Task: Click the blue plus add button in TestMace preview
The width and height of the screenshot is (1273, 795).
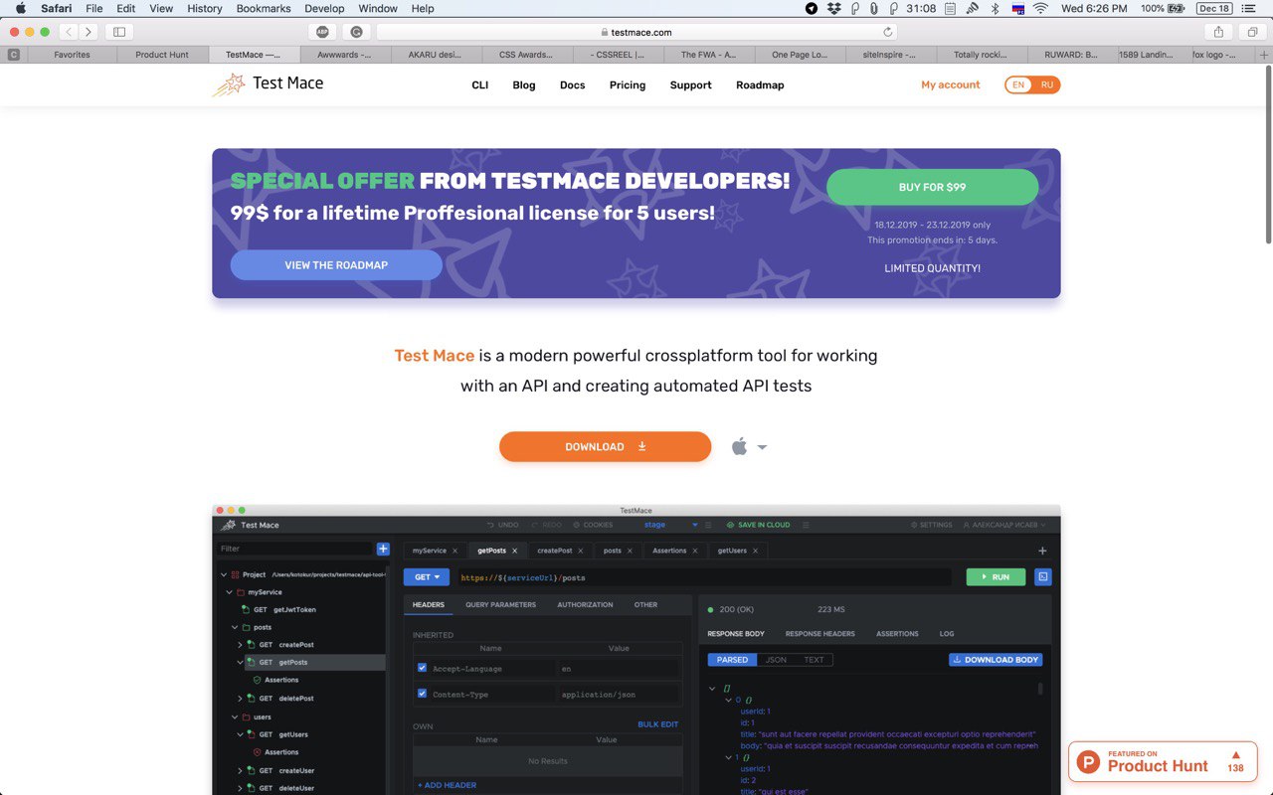Action: click(x=383, y=549)
